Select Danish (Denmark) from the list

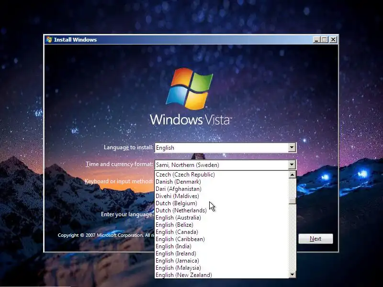point(222,182)
